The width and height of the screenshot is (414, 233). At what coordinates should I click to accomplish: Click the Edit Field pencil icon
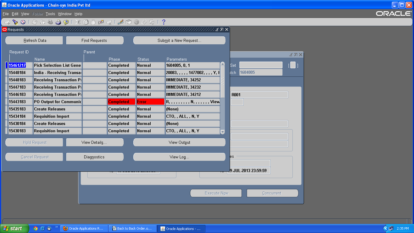121,22
